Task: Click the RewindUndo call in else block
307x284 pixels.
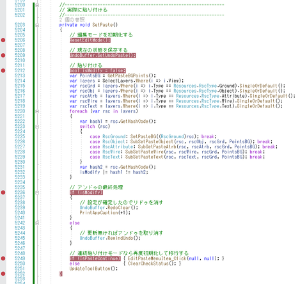Action: pos(120,238)
